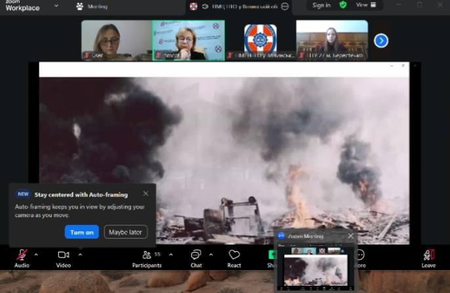This screenshot has height=293, width=450.
Task: Open the View menu
Action: pos(365,5)
